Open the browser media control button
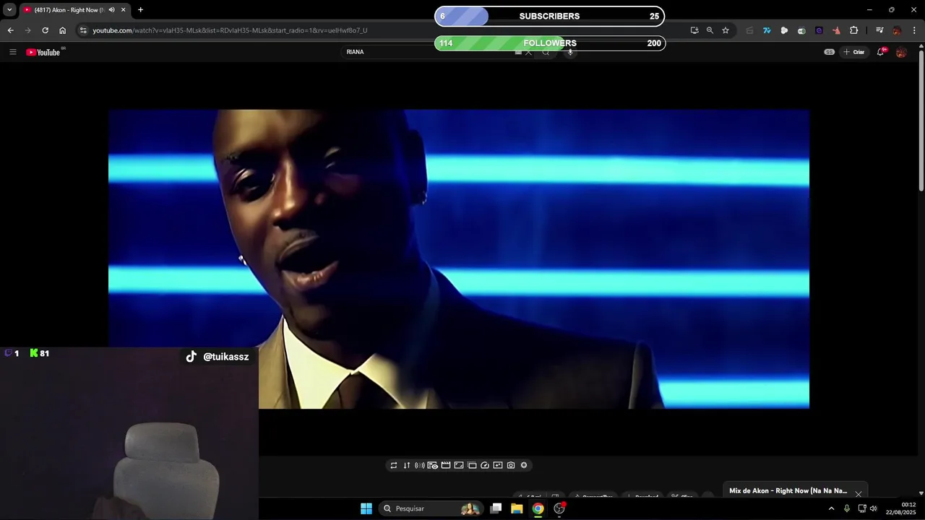 tap(879, 30)
